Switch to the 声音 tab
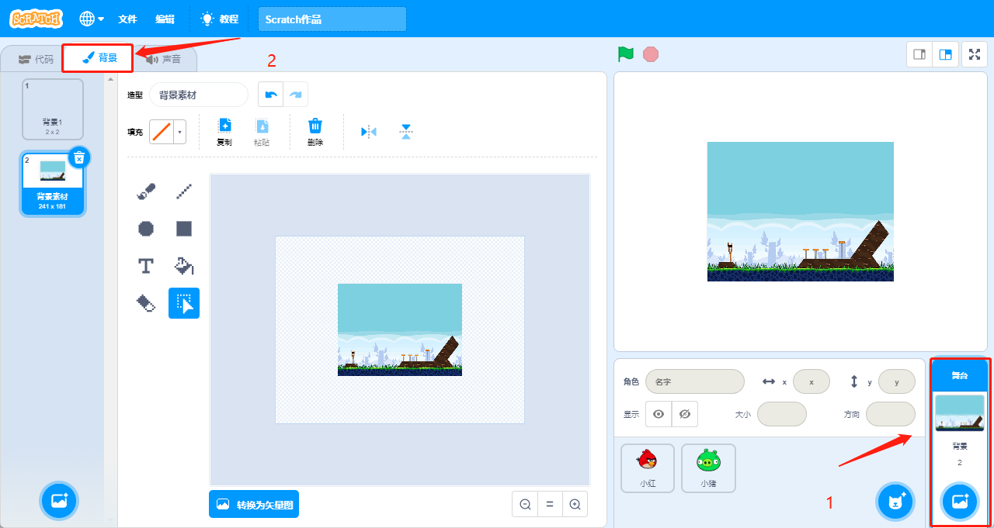Screen dimensions: 994x528 164,59
